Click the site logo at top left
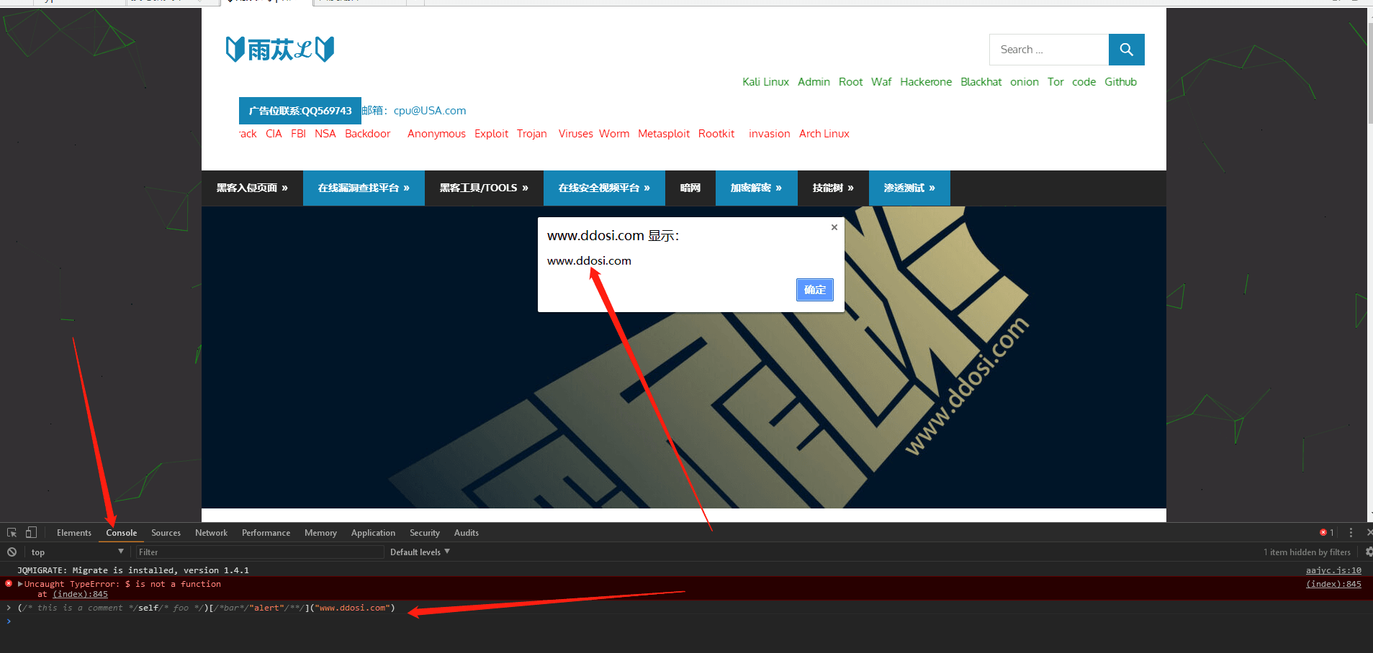Viewport: 1373px width, 653px height. tap(280, 50)
